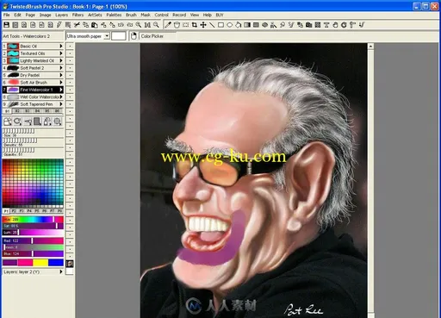The height and width of the screenshot is (318, 441).
Task: Click the Sat saturation slider bar
Action: coord(33,226)
